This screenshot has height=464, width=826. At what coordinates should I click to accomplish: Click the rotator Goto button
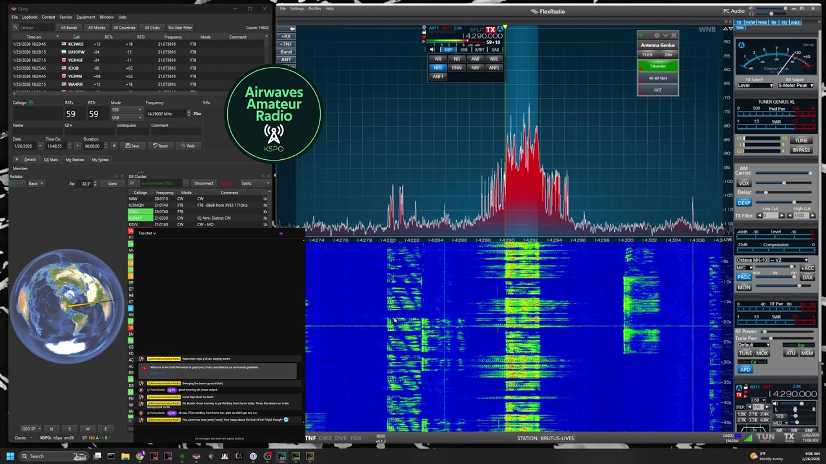tap(113, 184)
